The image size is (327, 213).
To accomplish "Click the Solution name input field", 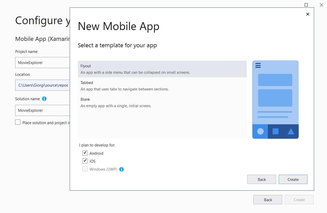I will click(x=42, y=110).
